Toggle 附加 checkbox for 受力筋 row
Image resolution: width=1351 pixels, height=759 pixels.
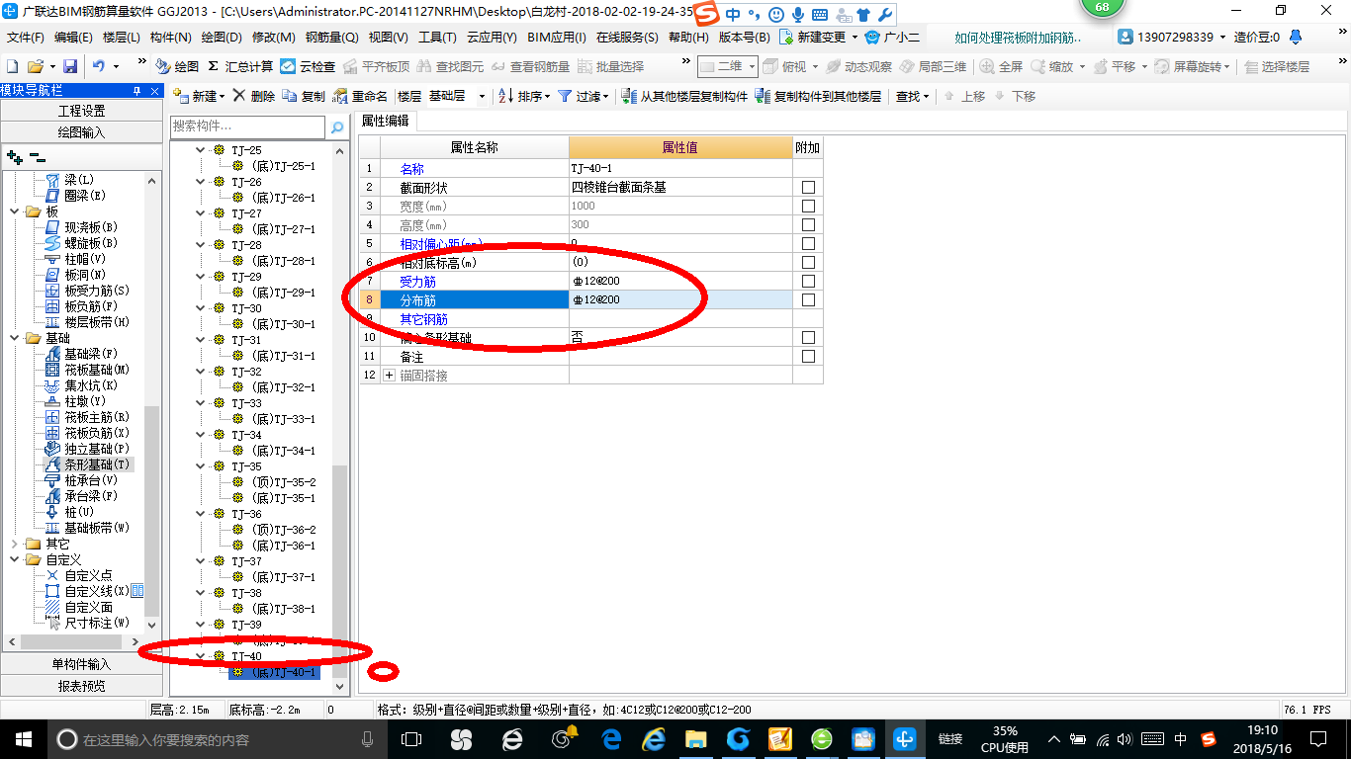[808, 281]
